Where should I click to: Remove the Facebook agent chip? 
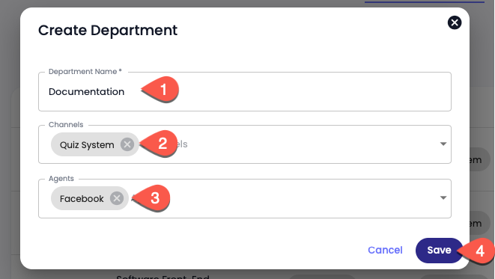pos(117,198)
